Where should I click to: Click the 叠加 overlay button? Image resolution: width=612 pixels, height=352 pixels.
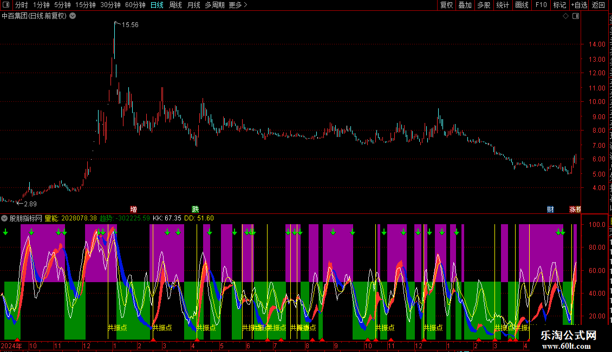pos(465,5)
